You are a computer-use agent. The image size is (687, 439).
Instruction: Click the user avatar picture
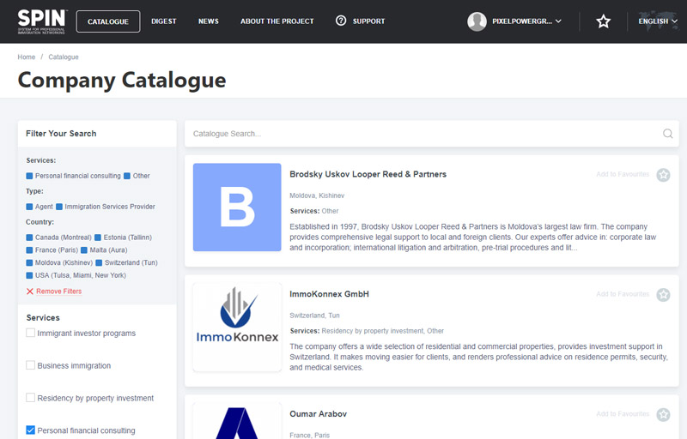point(477,21)
